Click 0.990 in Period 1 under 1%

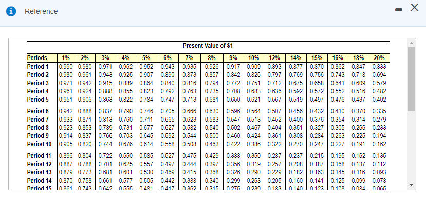(66, 66)
